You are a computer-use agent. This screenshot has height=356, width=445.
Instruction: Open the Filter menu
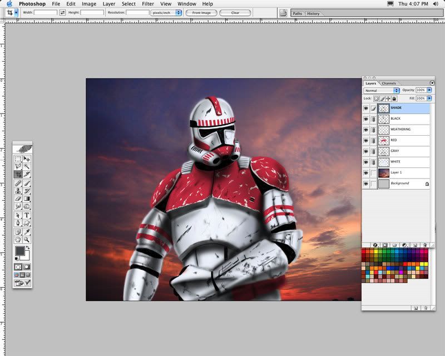148,4
